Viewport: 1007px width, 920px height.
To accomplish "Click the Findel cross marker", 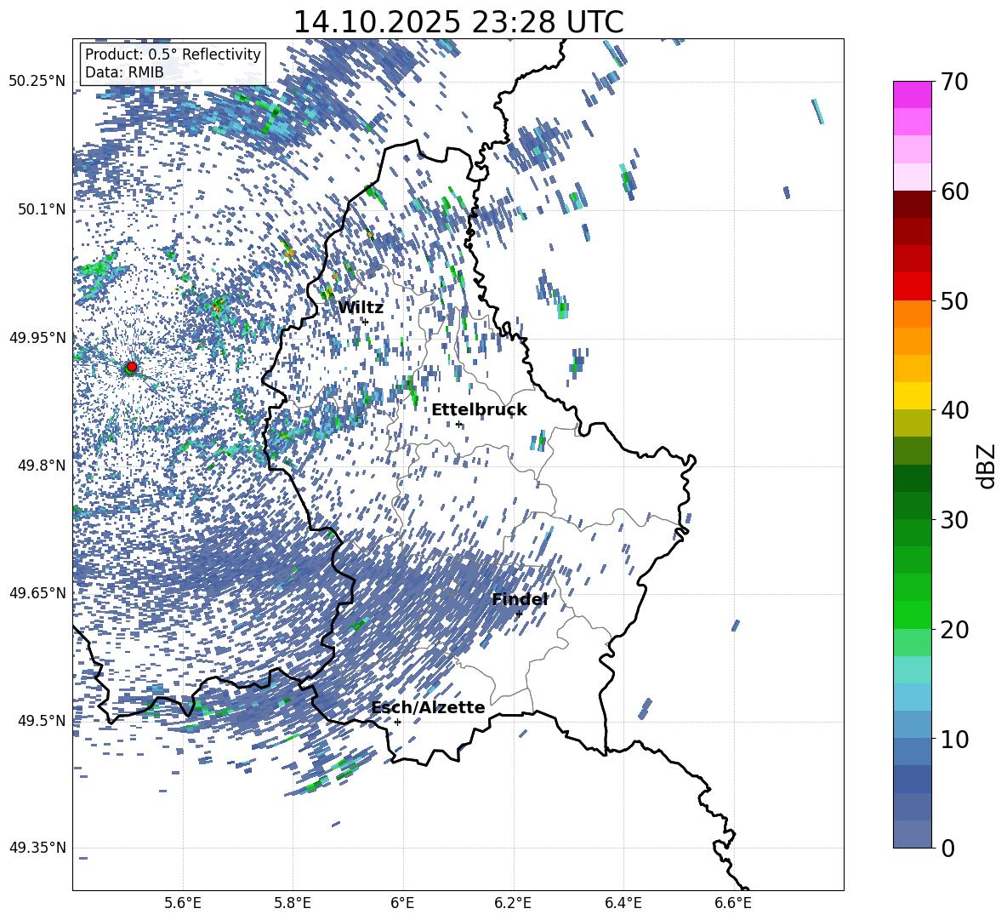I will (519, 614).
